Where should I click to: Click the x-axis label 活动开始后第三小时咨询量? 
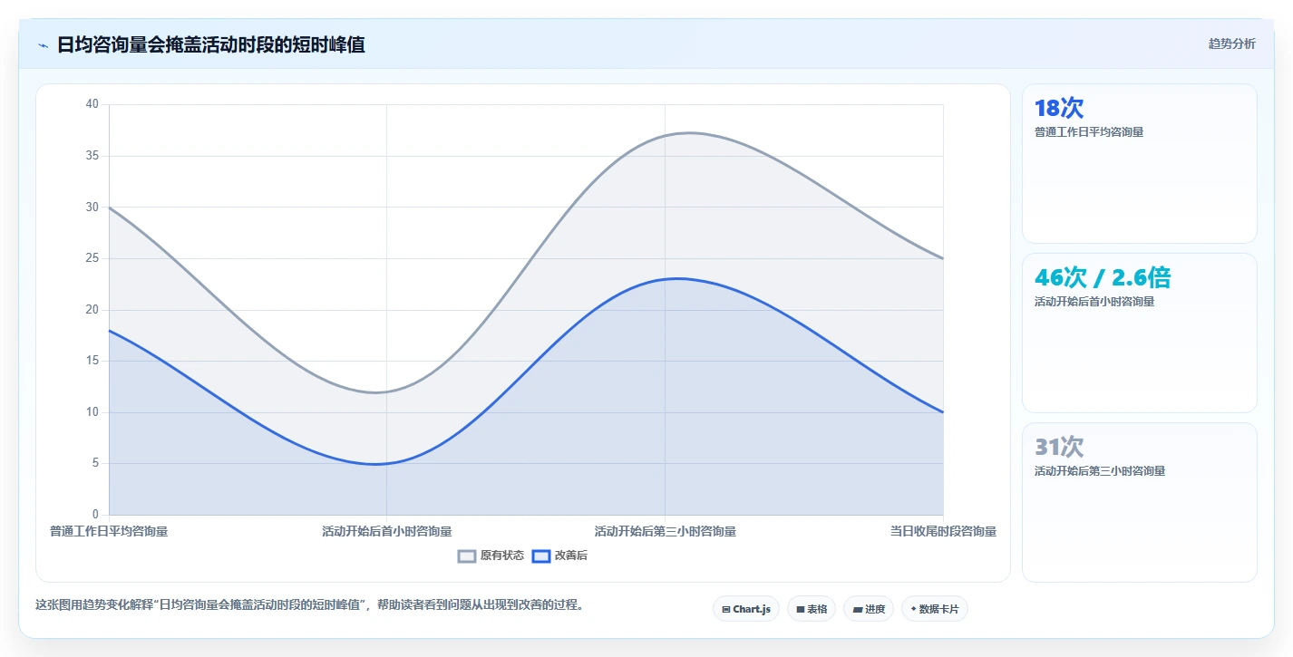pos(665,531)
